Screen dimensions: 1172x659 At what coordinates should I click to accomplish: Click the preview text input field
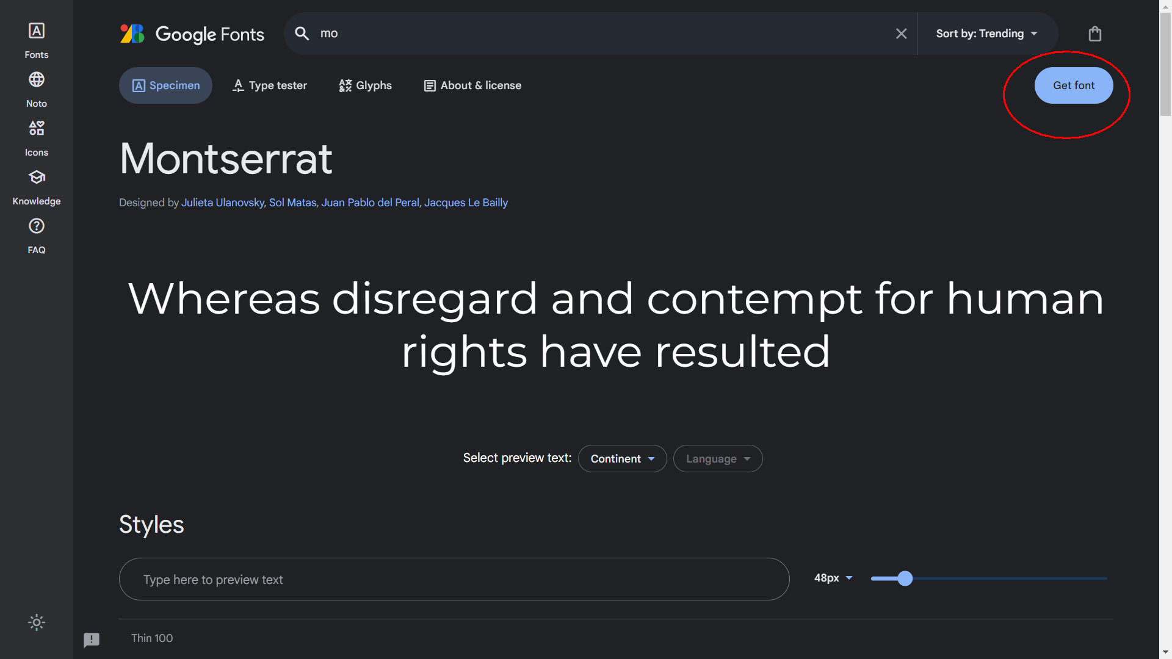click(454, 579)
